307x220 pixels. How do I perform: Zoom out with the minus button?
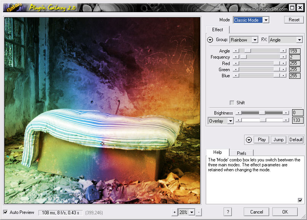pyautogui.click(x=199, y=212)
